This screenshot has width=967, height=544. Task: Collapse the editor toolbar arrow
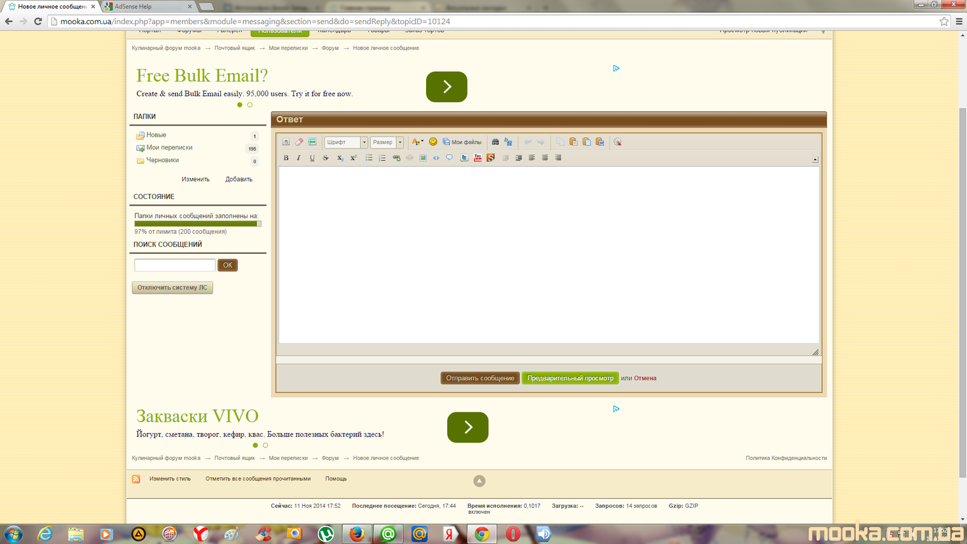tap(815, 160)
